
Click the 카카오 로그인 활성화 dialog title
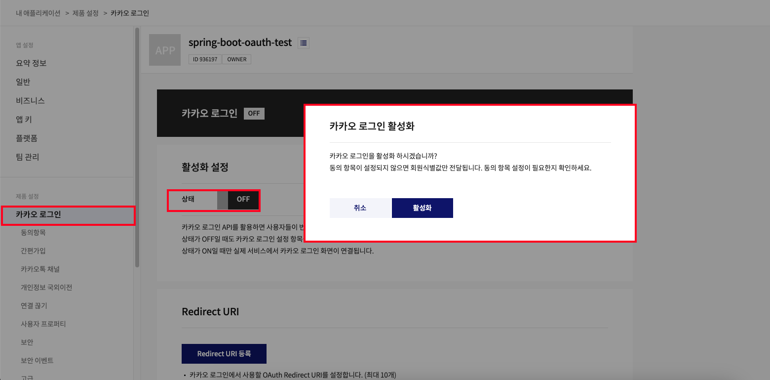click(x=372, y=126)
